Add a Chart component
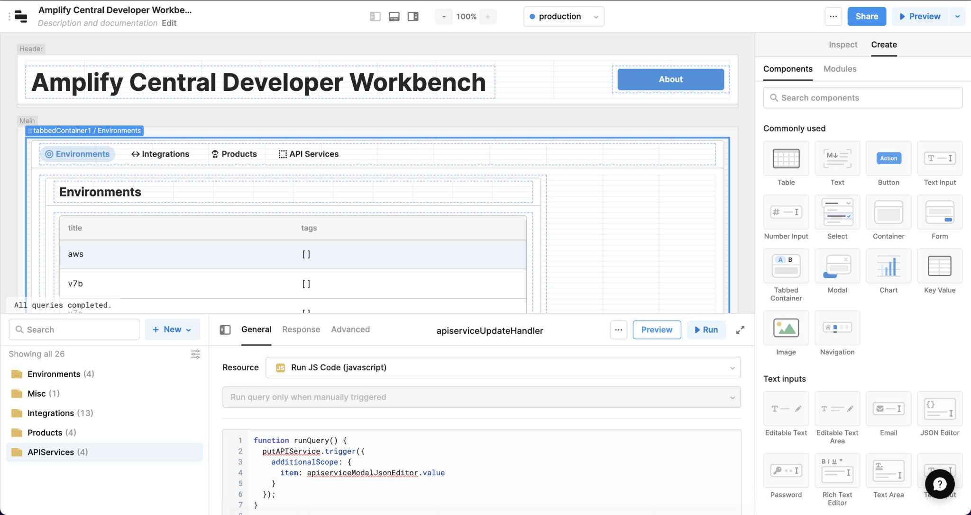Screen dimensions: 971x515 pyautogui.click(x=888, y=266)
